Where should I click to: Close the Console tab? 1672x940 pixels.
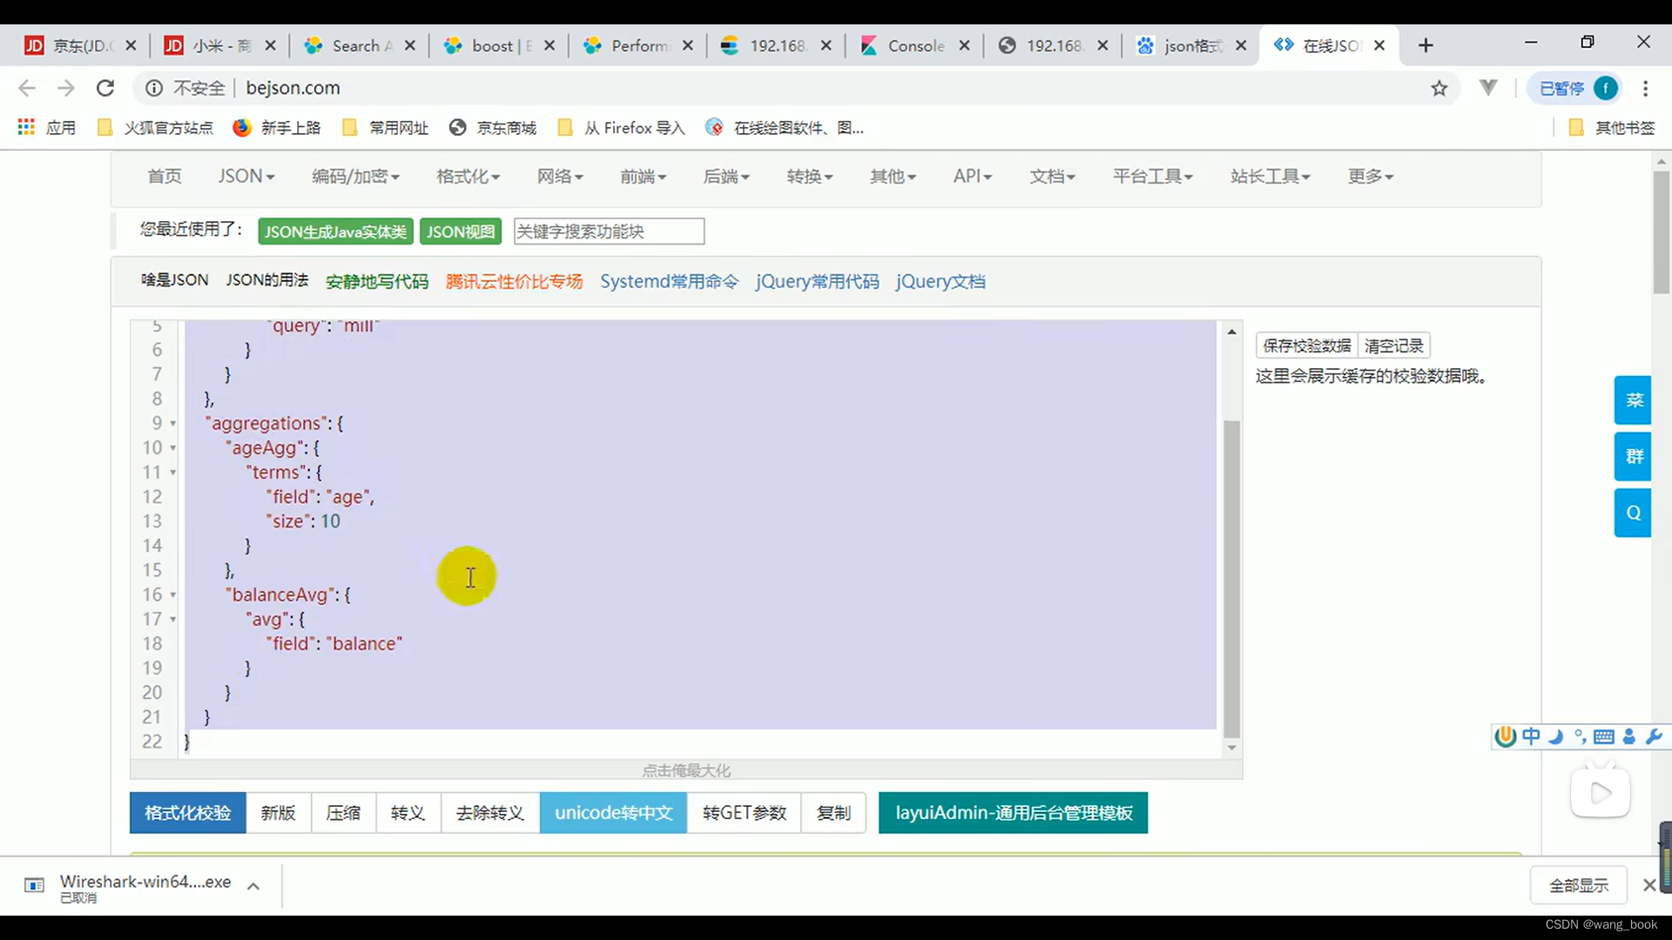coord(964,45)
